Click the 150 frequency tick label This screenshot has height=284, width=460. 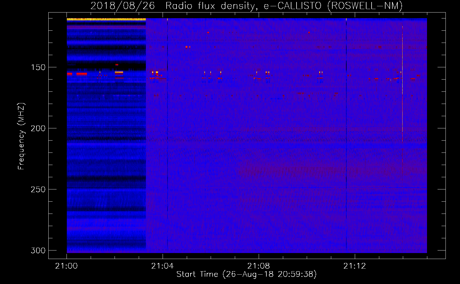pyautogui.click(x=38, y=67)
